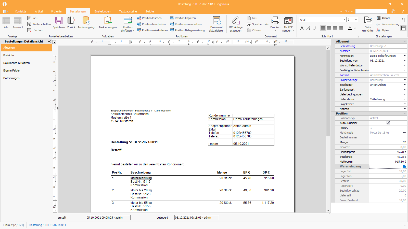408x229 pixels.
Task: Toggle bold font formatting
Action: [302, 28]
